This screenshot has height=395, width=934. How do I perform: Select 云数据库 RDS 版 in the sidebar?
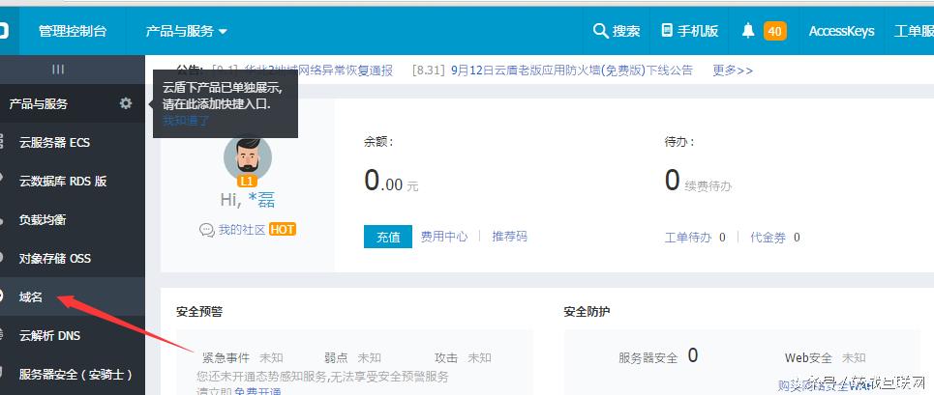(73, 182)
